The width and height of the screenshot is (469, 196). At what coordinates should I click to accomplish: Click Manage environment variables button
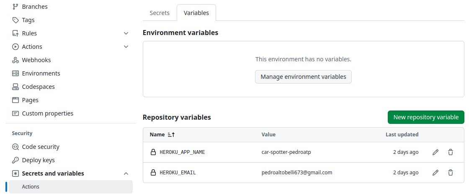pos(303,77)
